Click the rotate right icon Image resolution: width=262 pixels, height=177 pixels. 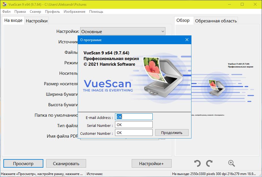[x=209, y=163]
